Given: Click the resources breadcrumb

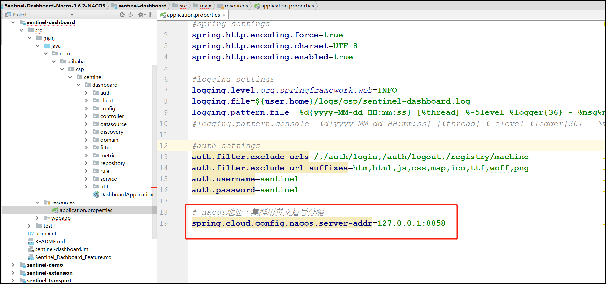Looking at the screenshot, I should [x=236, y=6].
